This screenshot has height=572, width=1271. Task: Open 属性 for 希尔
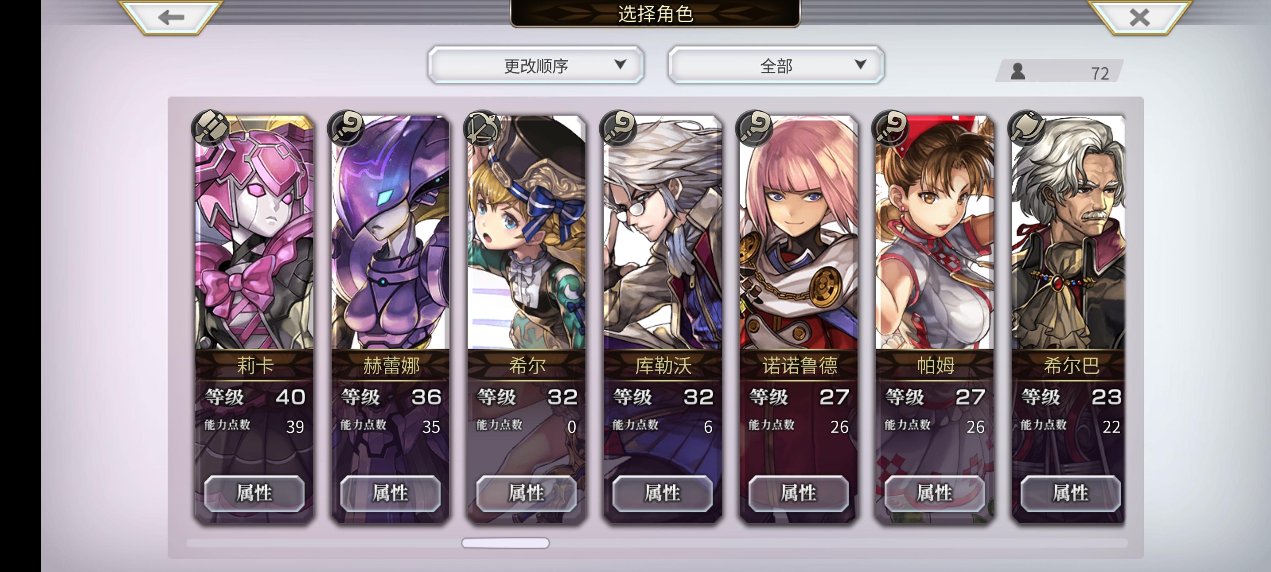pos(526,493)
